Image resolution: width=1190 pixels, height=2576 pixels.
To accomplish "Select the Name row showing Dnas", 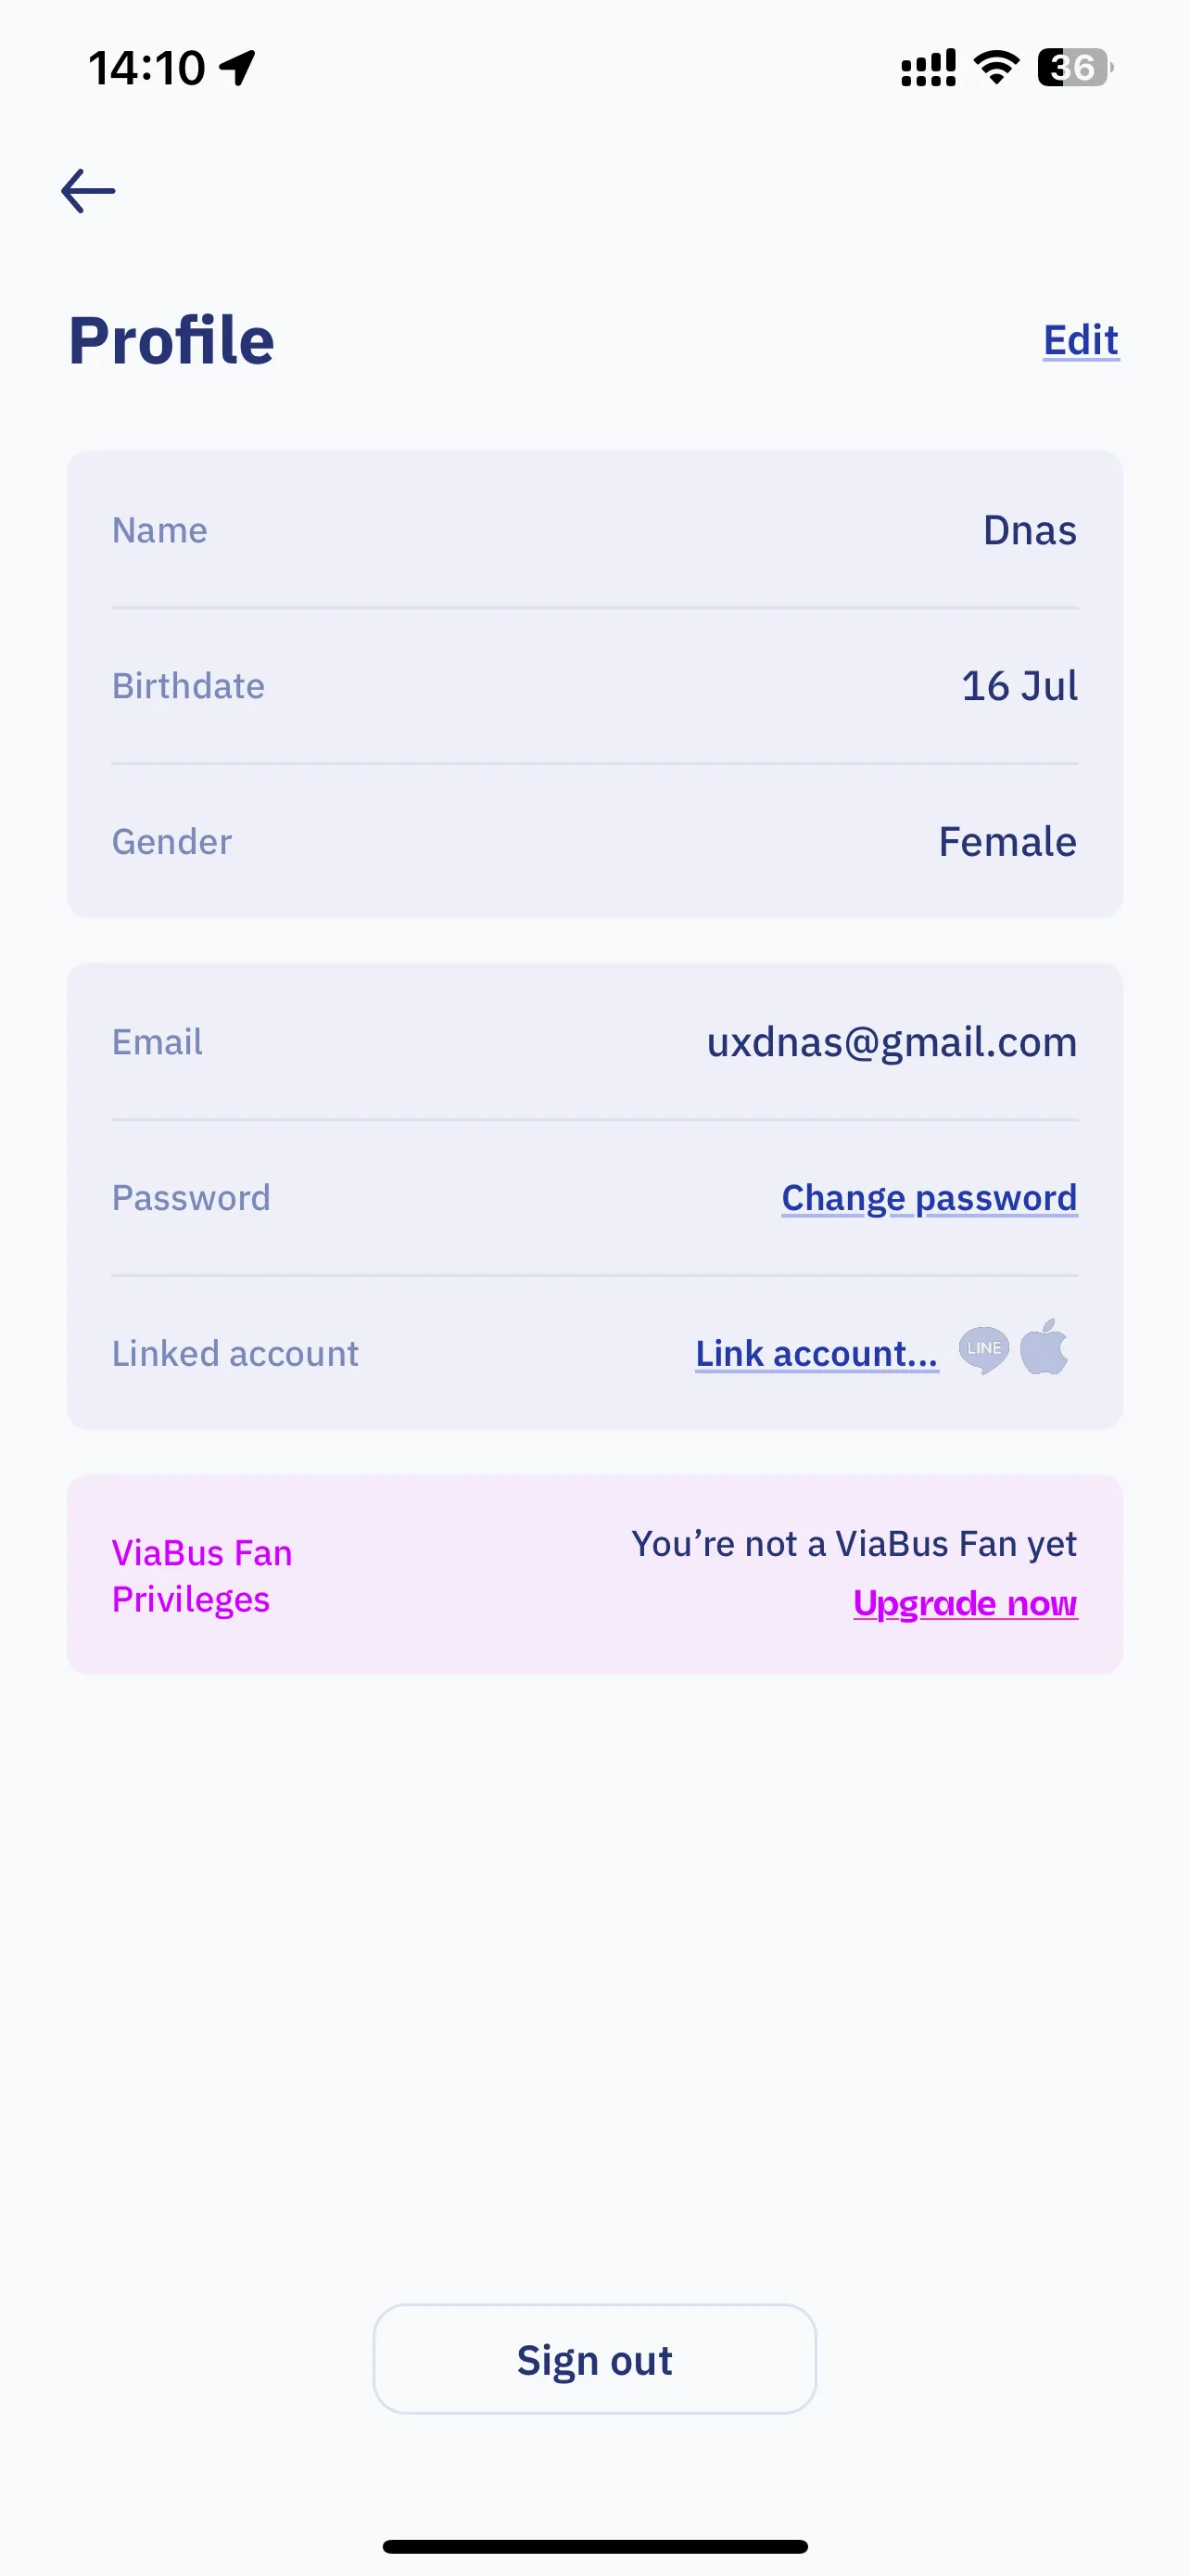I will point(594,530).
